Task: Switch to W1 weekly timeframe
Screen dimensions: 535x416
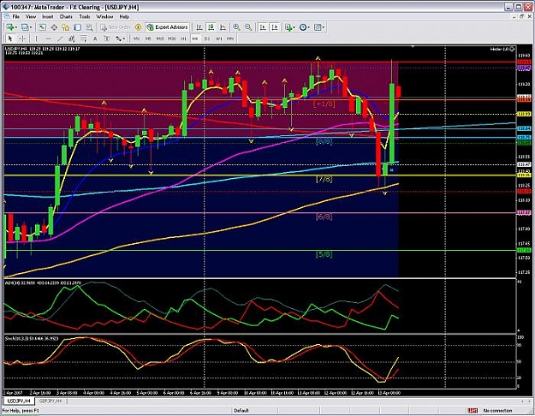Action: (219, 39)
